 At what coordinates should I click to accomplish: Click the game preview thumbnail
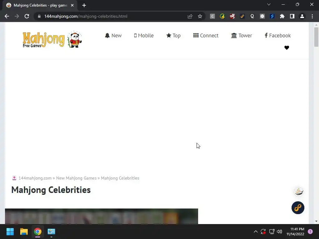(101, 216)
